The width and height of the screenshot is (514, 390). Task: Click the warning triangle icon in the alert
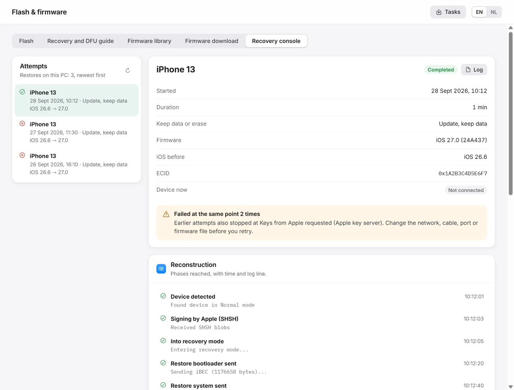pyautogui.click(x=166, y=214)
